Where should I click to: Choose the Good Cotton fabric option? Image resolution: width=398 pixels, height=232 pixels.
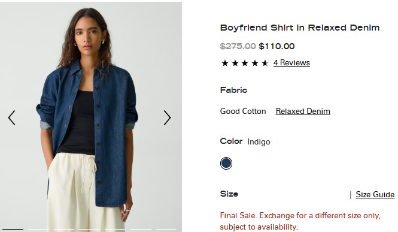tap(243, 112)
